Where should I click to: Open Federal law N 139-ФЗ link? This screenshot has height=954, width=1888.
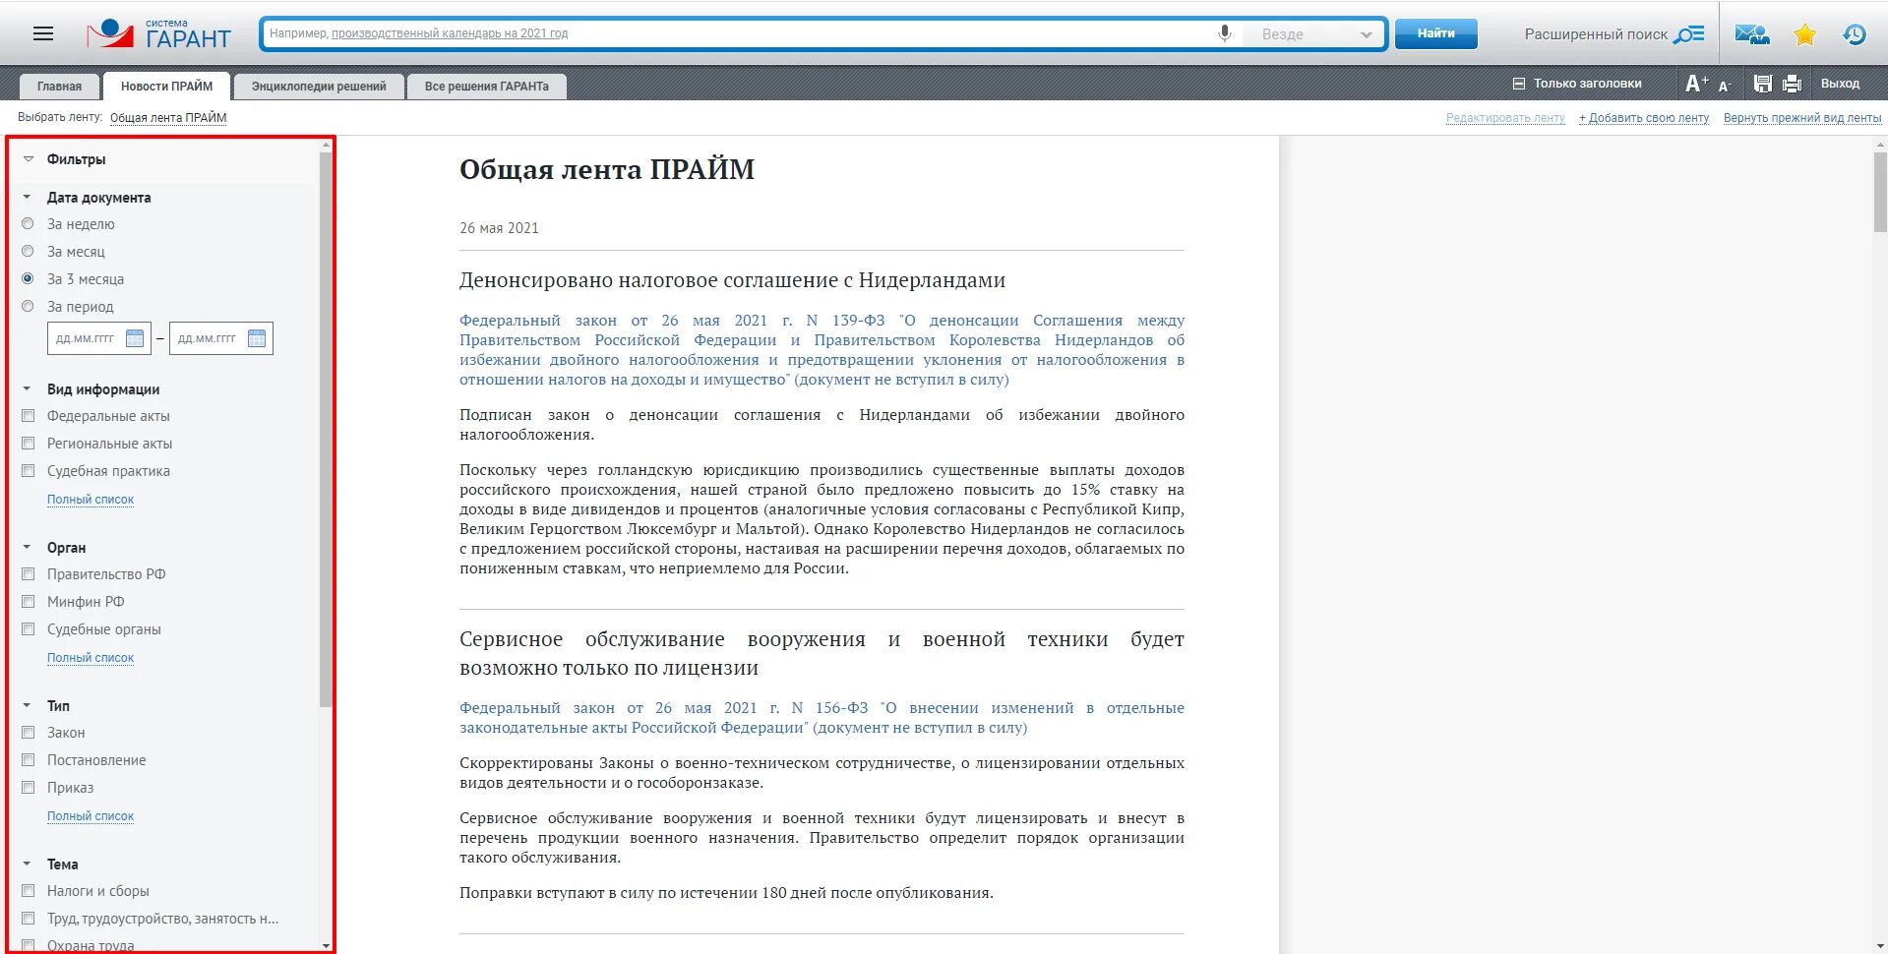(x=822, y=350)
